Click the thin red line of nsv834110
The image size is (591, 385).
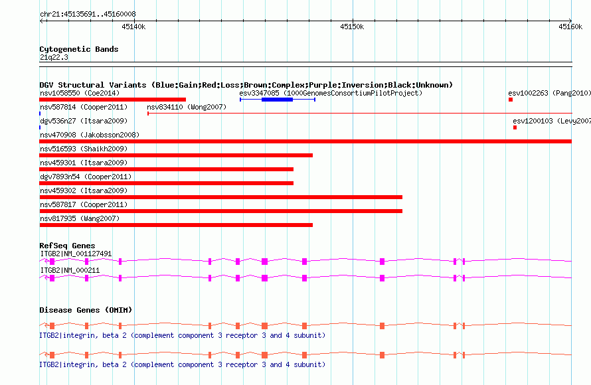coord(359,113)
